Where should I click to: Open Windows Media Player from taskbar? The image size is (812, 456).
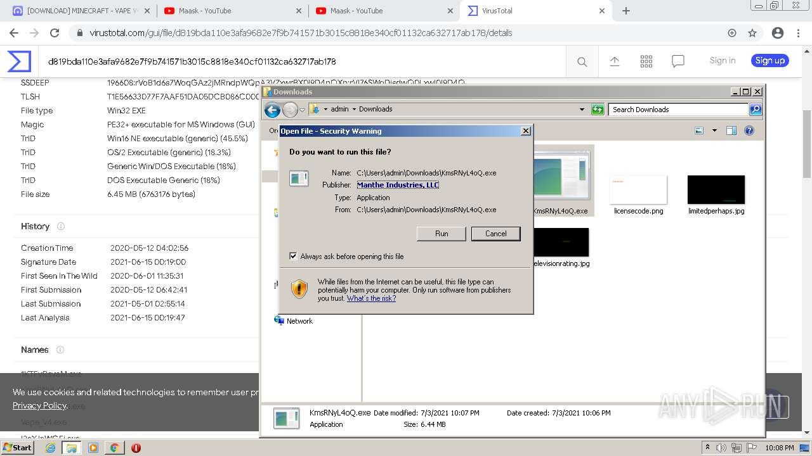(x=93, y=448)
